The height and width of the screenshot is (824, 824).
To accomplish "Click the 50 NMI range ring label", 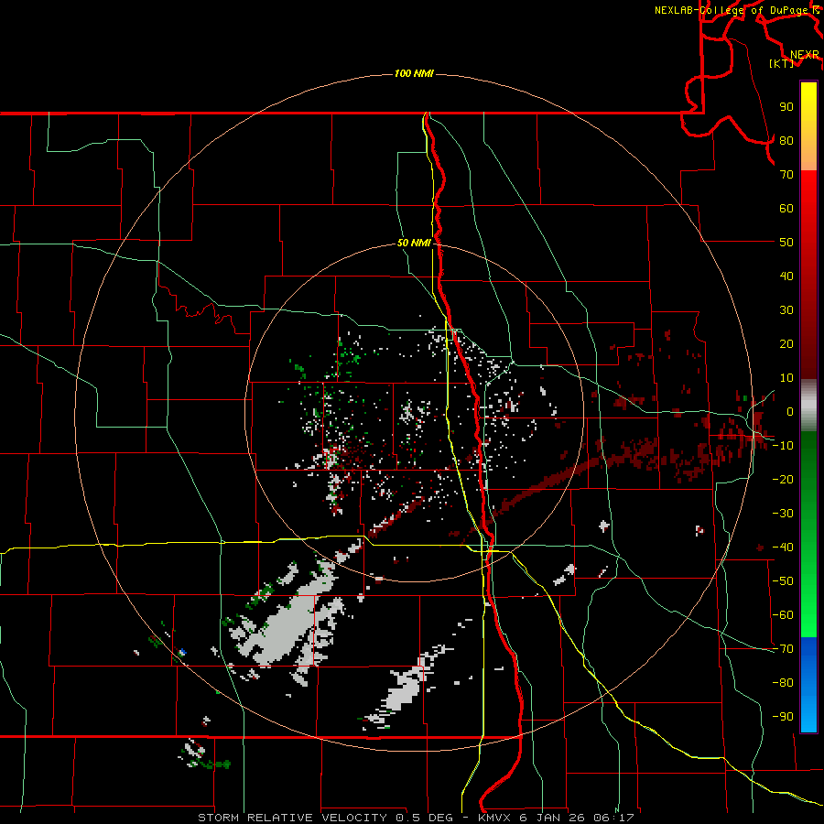I will (414, 243).
